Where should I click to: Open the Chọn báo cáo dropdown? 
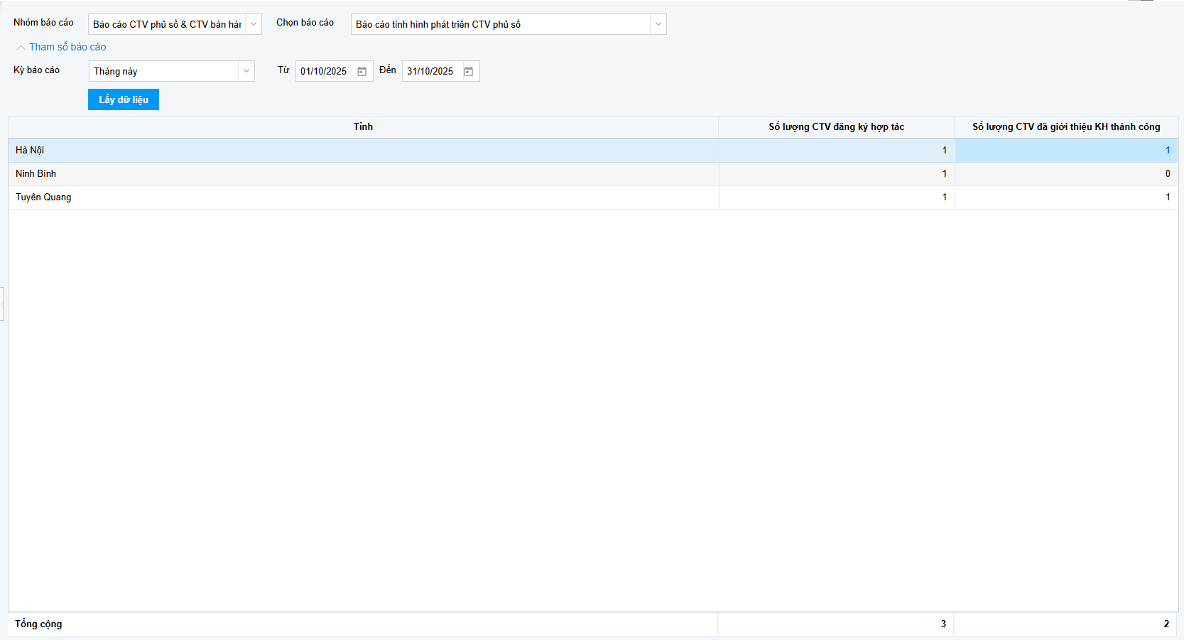tap(658, 24)
